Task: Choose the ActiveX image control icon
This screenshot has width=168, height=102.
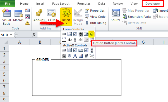Action: click(x=81, y=56)
